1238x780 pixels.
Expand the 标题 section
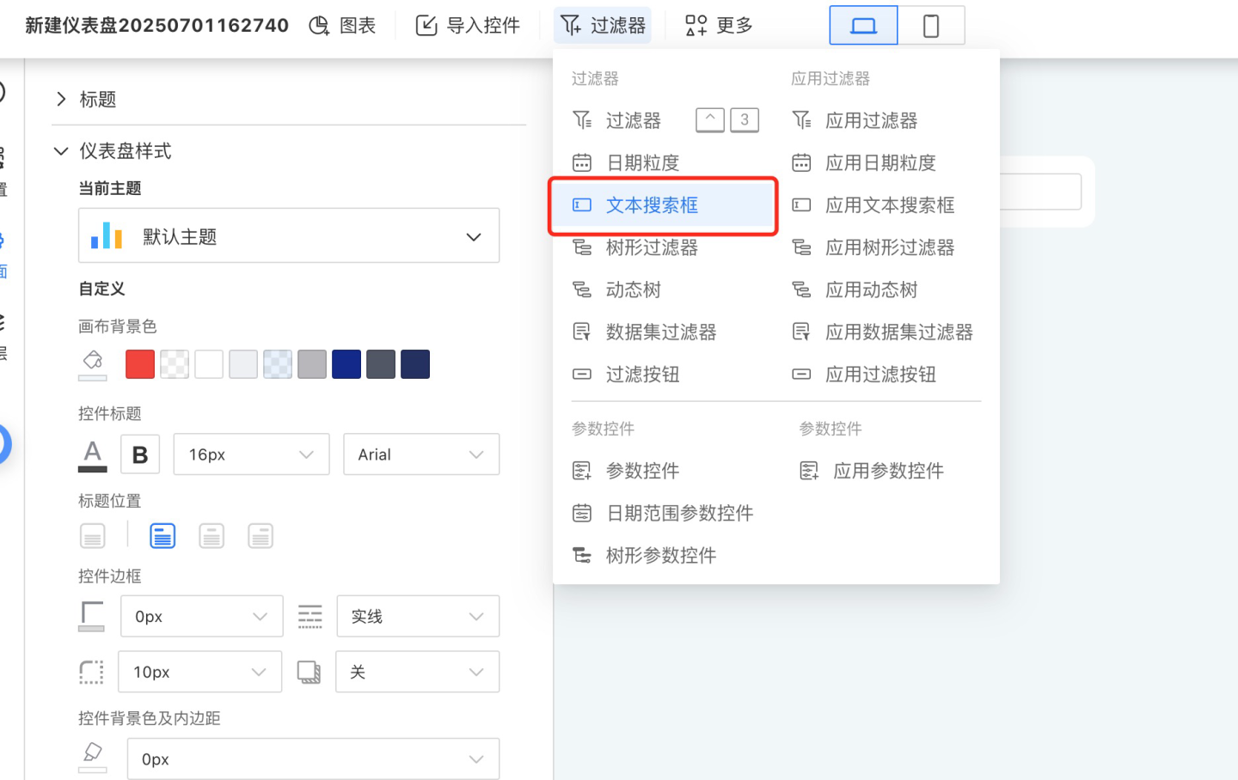[61, 100]
